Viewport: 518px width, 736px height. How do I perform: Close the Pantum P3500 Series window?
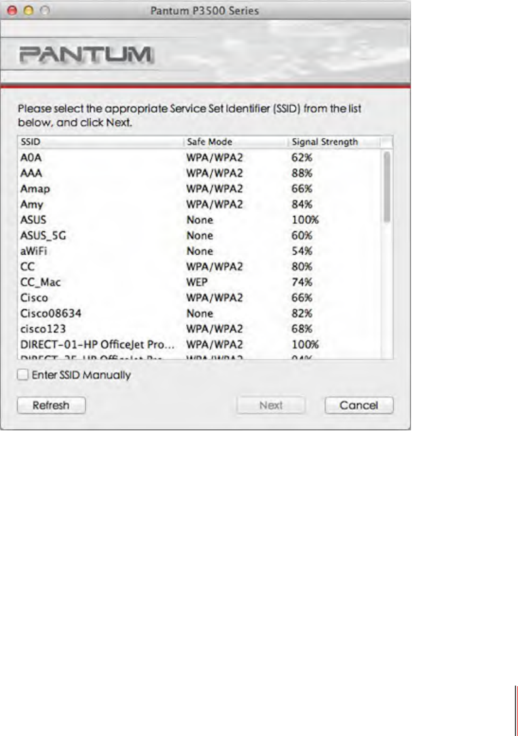[x=12, y=10]
